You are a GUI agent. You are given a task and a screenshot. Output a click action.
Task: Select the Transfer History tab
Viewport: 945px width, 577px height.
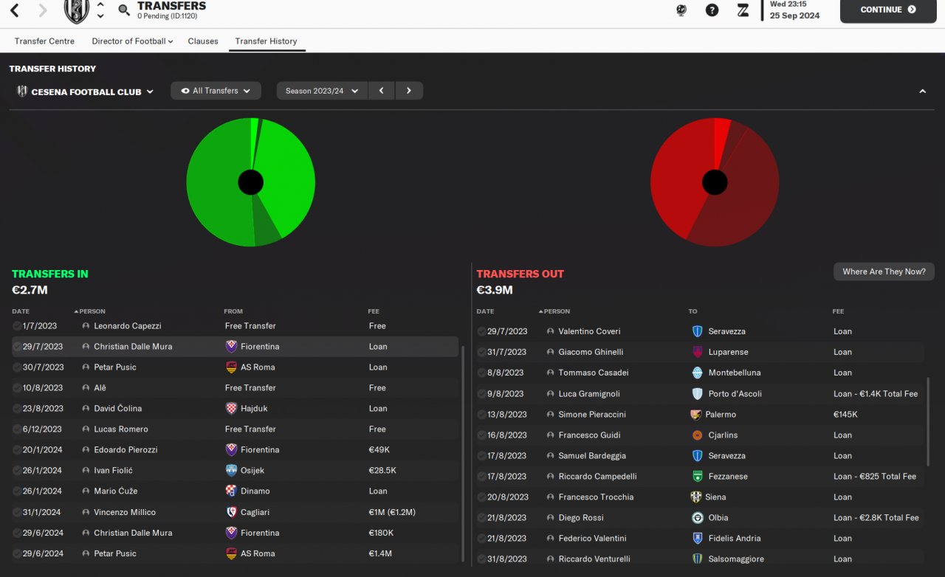(x=266, y=41)
